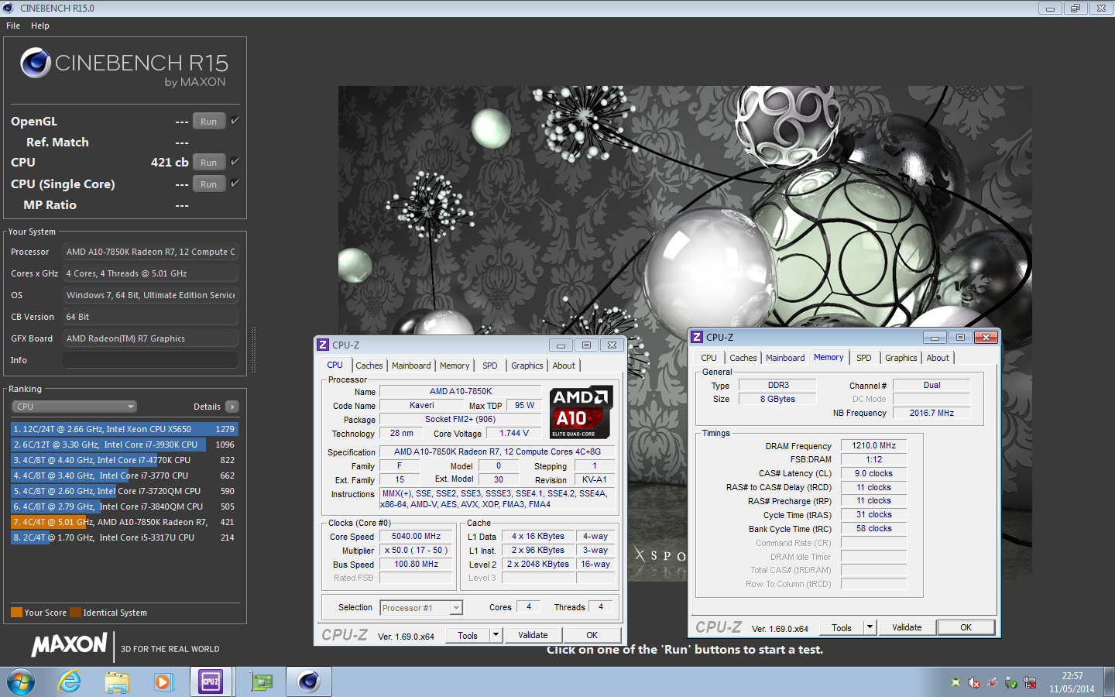1115x697 pixels.
Task: Switch to Memory tab in left CPU-Z window
Action: click(x=455, y=366)
